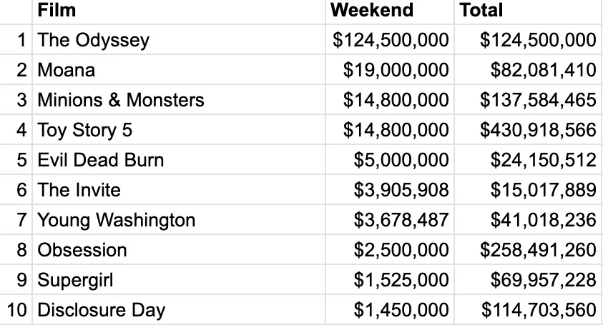Viewport: 603px width, 325px height.
Task: Select the Total column header cell
Action: 529,11
